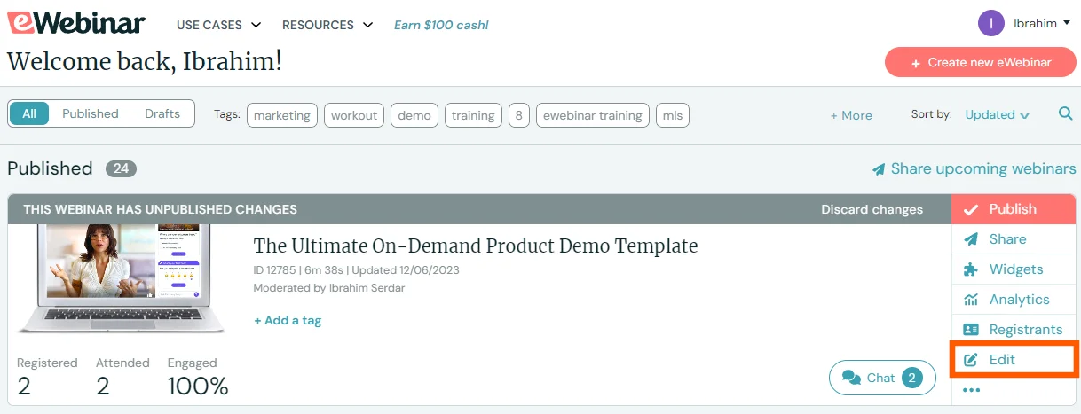Screen dimensions: 1081x414
Task: Filter by the marketing tag
Action: coord(282,115)
